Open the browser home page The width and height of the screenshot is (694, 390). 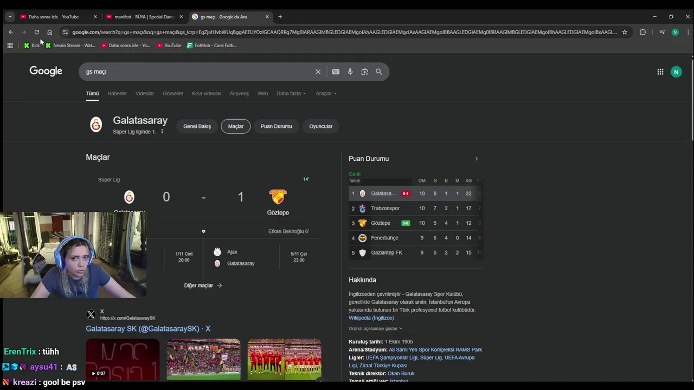point(49,32)
